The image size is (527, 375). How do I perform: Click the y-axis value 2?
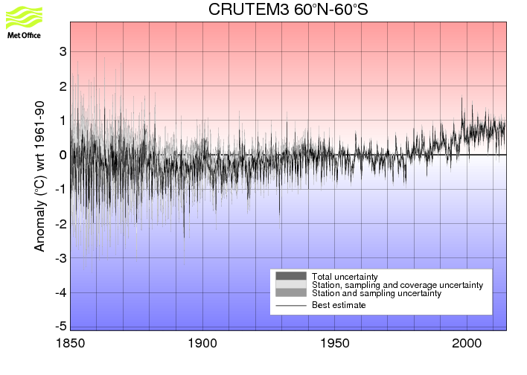pos(63,86)
